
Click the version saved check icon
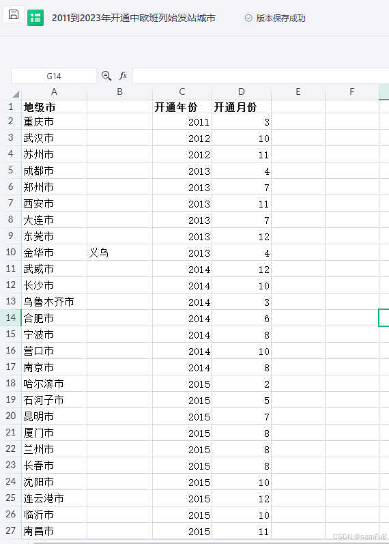point(248,18)
